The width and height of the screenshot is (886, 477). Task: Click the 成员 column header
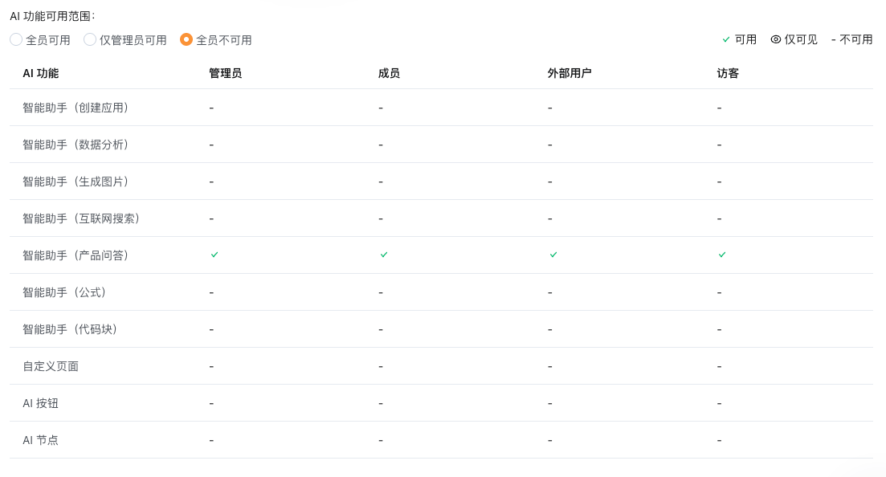(x=389, y=73)
